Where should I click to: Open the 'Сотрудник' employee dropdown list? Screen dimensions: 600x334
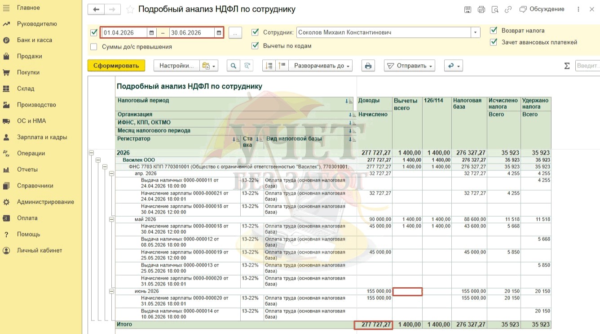coord(475,32)
